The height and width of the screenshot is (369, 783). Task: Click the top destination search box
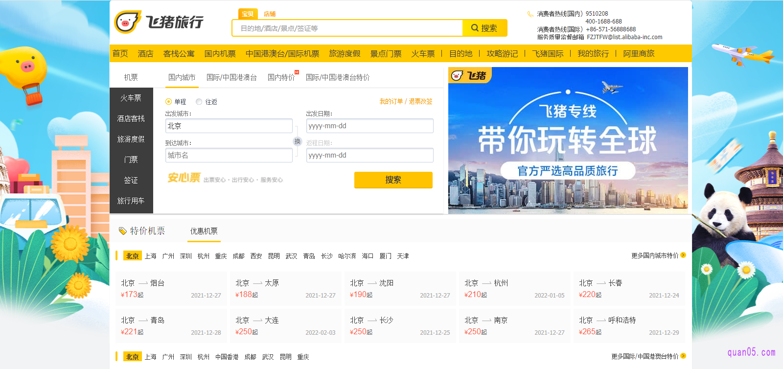click(347, 28)
